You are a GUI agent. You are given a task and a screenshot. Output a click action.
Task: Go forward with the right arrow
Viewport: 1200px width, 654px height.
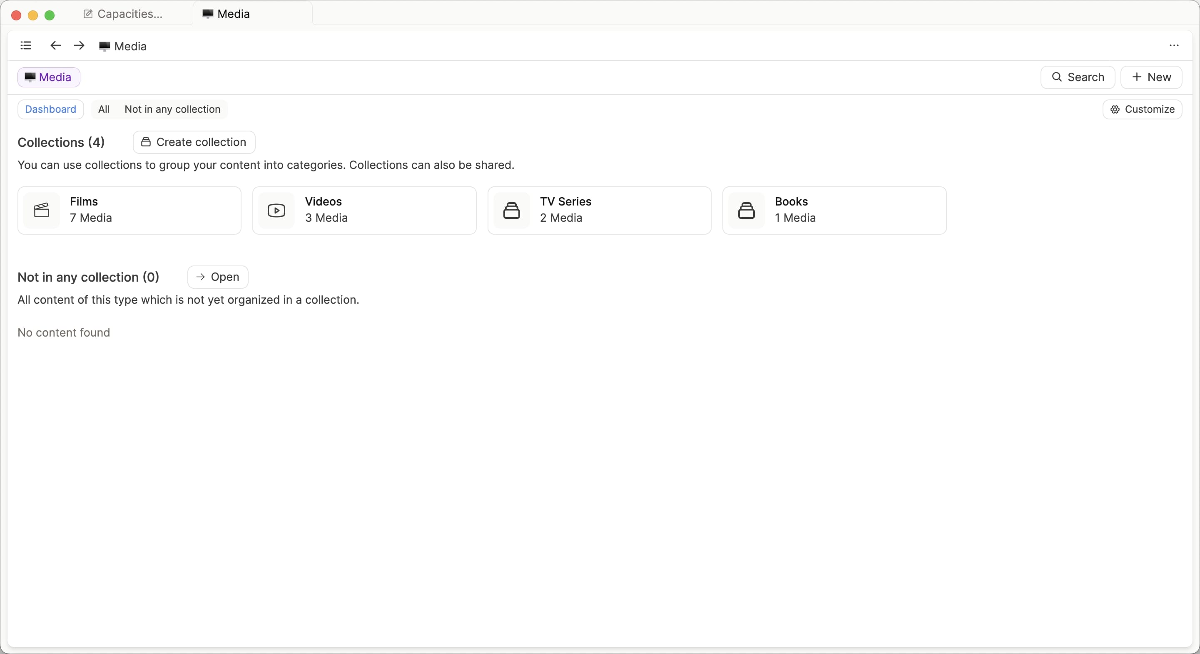(79, 46)
